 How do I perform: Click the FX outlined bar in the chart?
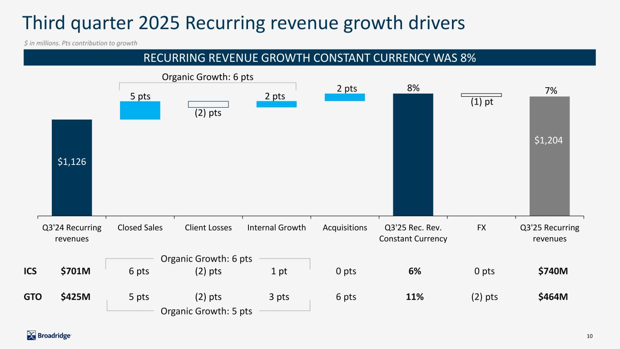(481, 95)
